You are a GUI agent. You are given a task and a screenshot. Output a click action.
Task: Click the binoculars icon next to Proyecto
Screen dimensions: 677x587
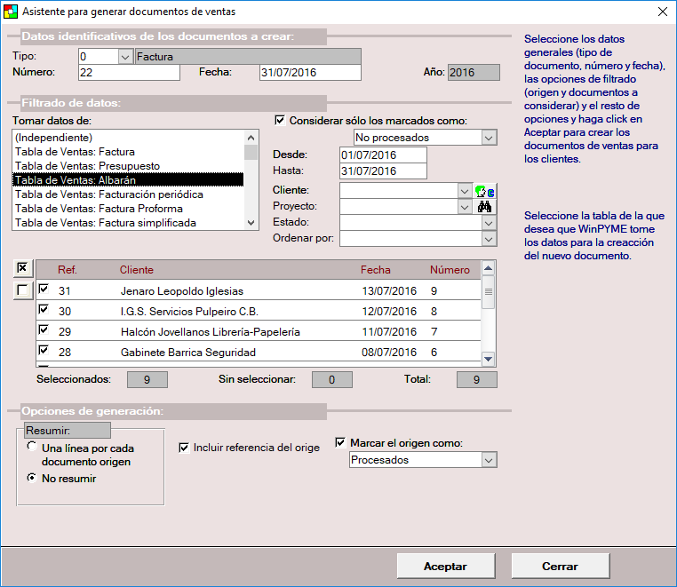(486, 207)
